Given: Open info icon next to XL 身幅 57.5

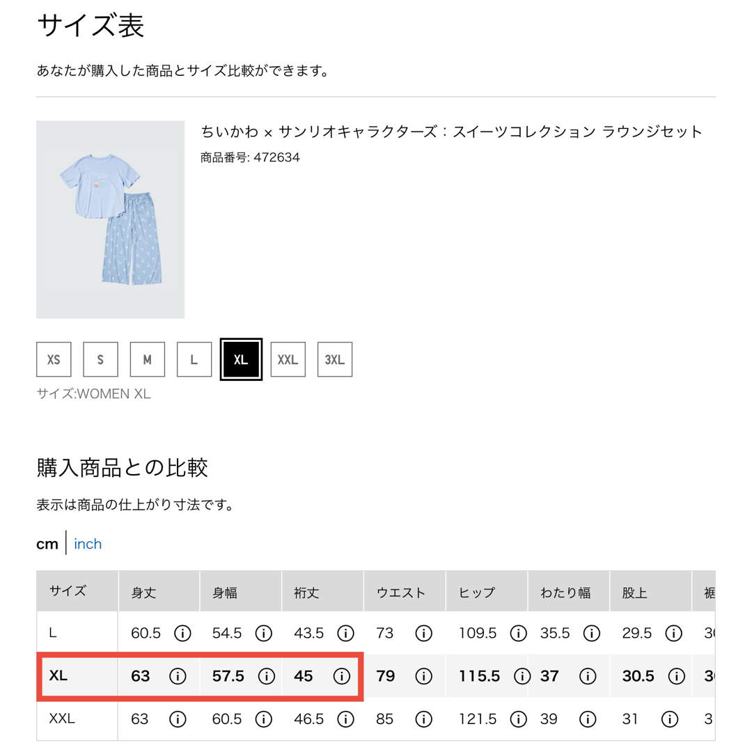Looking at the screenshot, I should point(266,676).
